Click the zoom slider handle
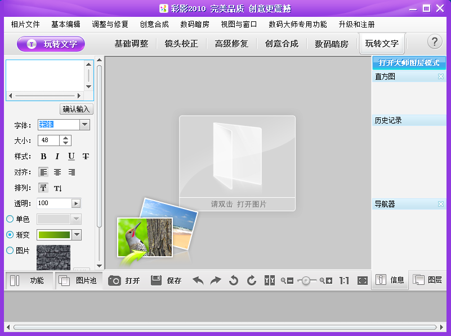The height and width of the screenshot is (336, 451). coord(306,280)
